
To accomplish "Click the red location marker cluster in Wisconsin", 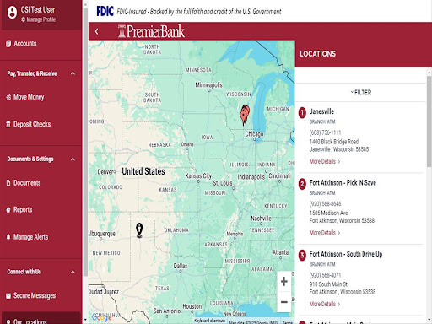I will pos(245,114).
